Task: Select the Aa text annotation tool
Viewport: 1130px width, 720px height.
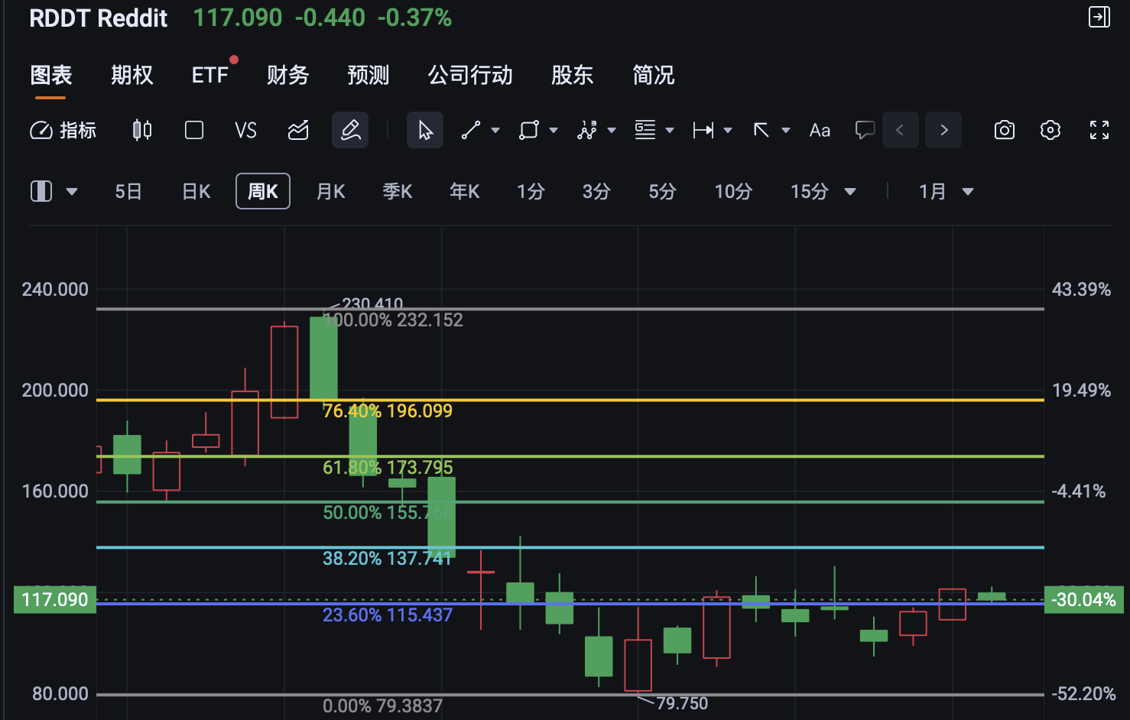Action: 820,130
